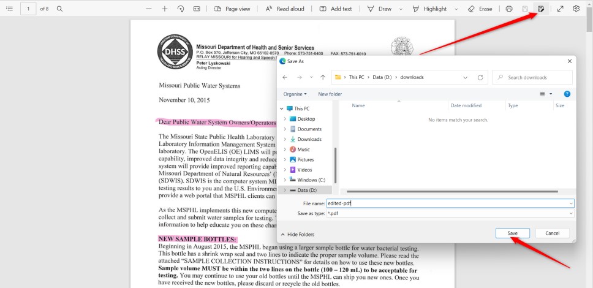The image size is (593, 288).
Task: Click the zoom in plus icon
Action: (165, 9)
